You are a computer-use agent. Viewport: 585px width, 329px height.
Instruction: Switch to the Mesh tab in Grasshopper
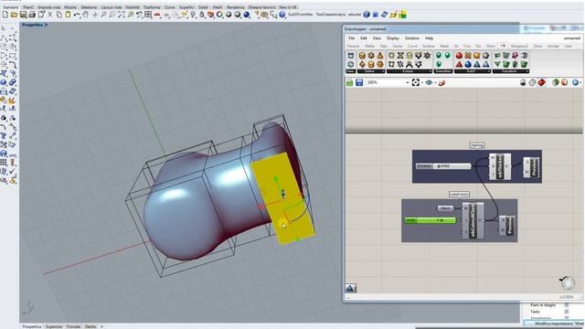click(x=444, y=46)
